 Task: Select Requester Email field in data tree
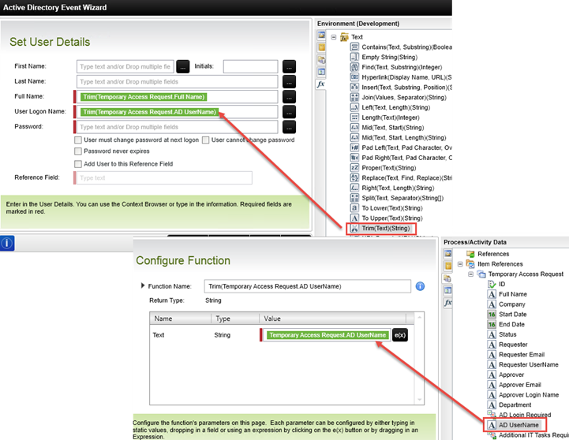(516, 355)
